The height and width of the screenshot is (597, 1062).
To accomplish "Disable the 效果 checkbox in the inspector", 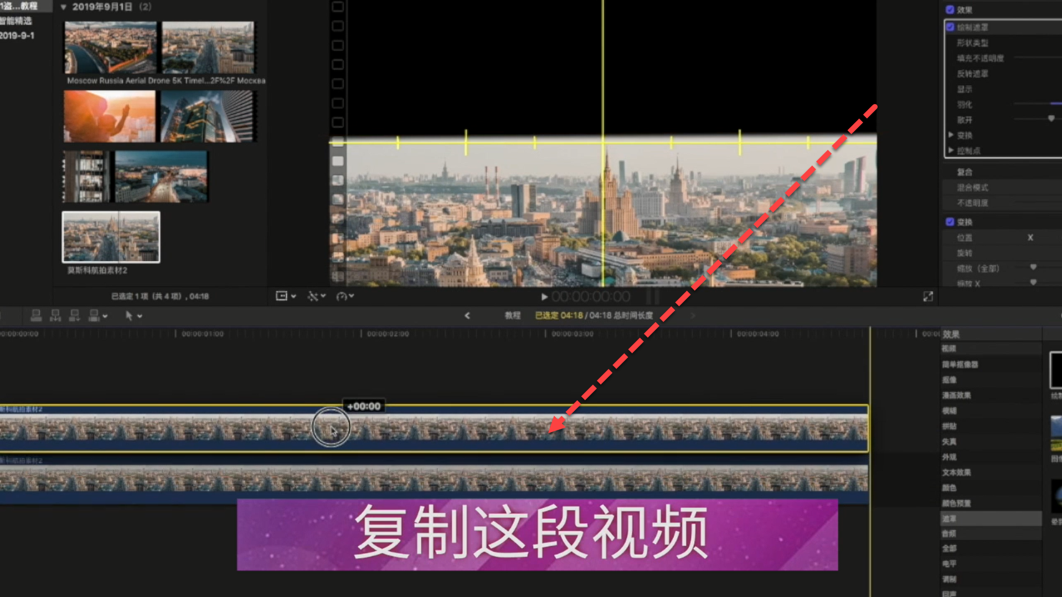I will pyautogui.click(x=949, y=9).
